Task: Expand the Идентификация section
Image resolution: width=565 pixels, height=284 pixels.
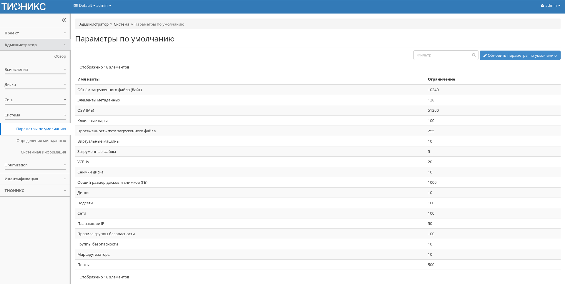Action: click(35, 179)
